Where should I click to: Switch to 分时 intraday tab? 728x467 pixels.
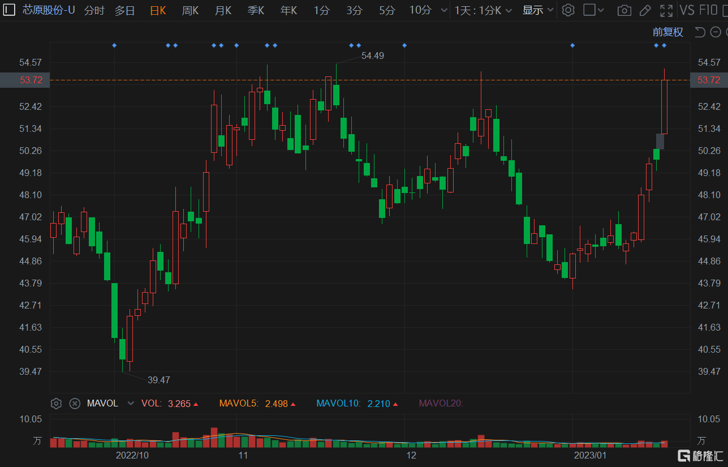pyautogui.click(x=94, y=10)
